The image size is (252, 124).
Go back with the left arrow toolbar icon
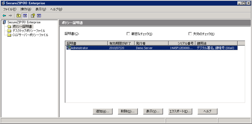point(4,16)
